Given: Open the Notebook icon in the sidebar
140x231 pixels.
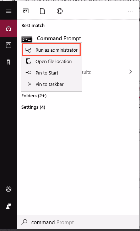Looking at the screenshot, I should tap(9, 45).
